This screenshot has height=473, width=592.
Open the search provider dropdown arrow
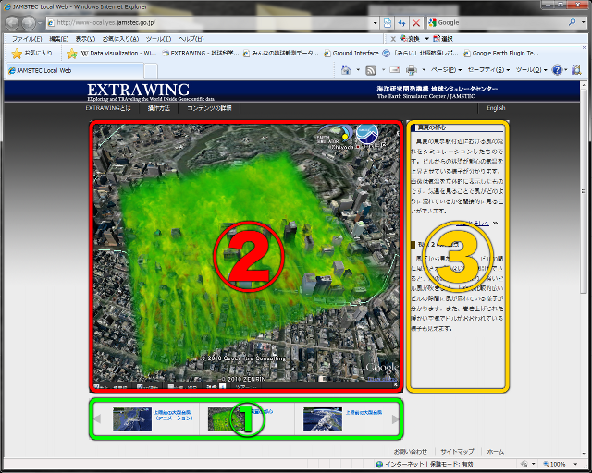(x=583, y=22)
